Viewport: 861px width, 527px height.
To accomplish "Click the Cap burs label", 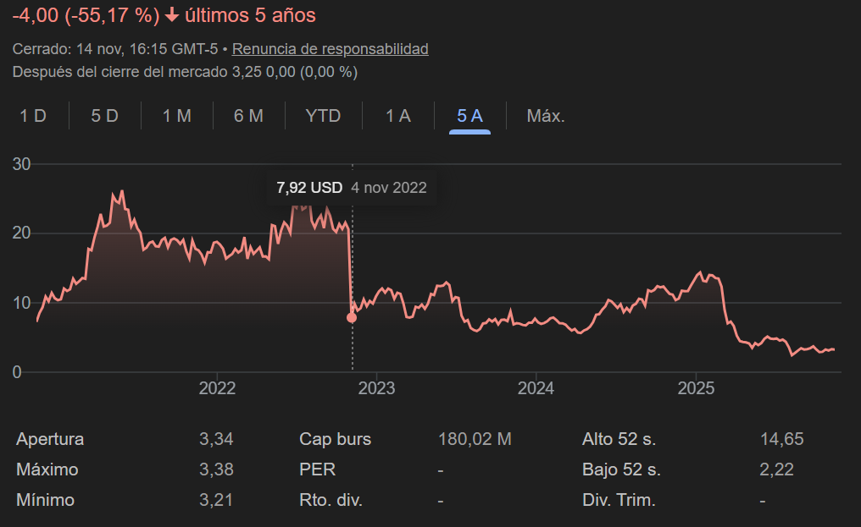I will (335, 439).
